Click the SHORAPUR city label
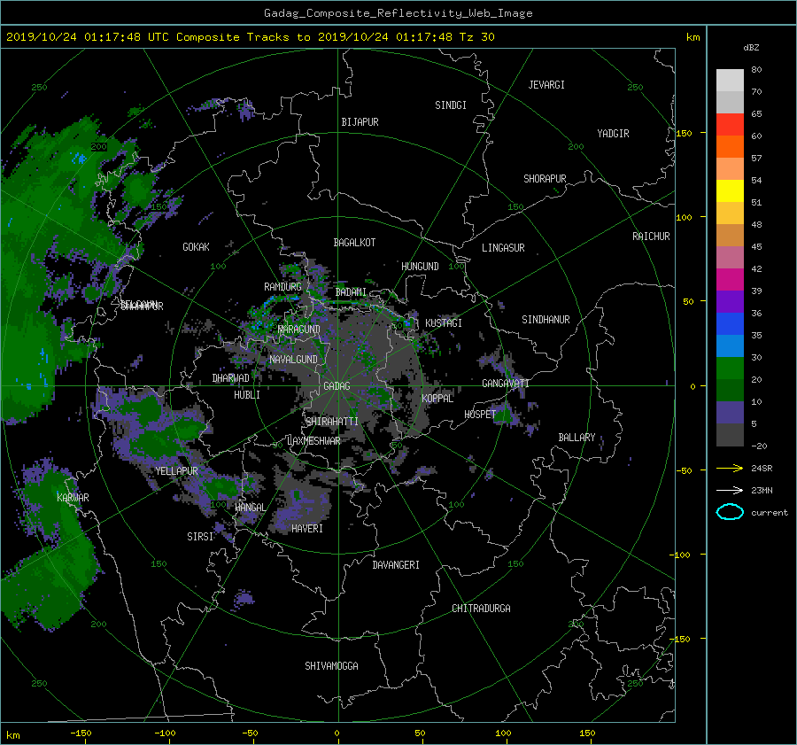This screenshot has width=797, height=745. tap(545, 178)
